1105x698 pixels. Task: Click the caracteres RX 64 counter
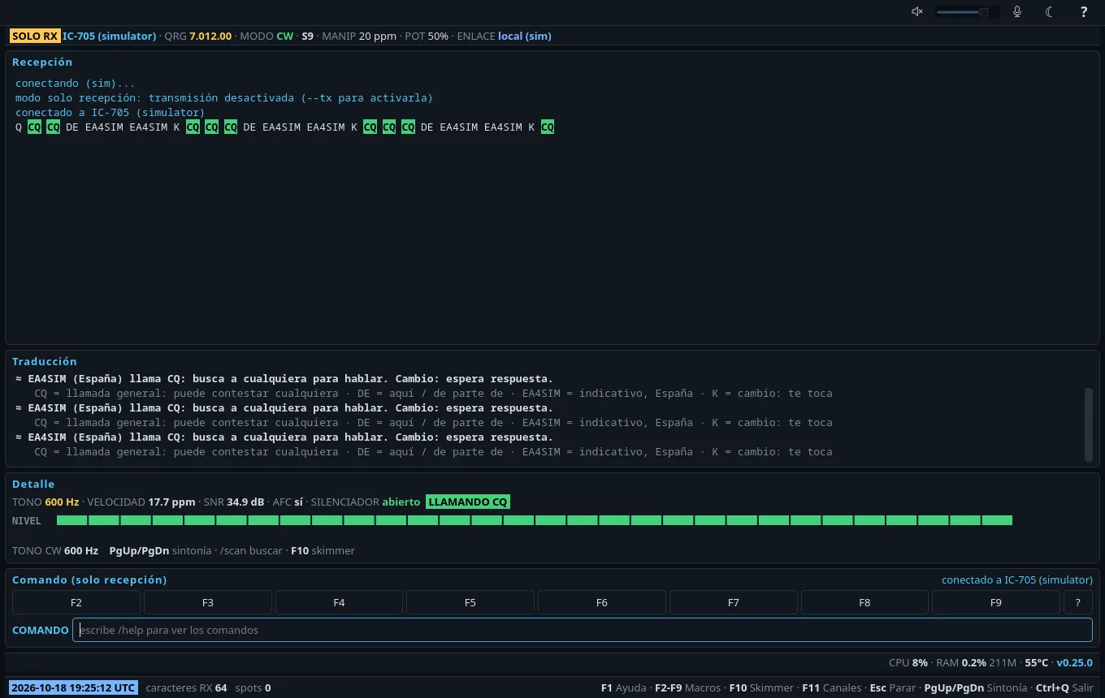click(186, 687)
